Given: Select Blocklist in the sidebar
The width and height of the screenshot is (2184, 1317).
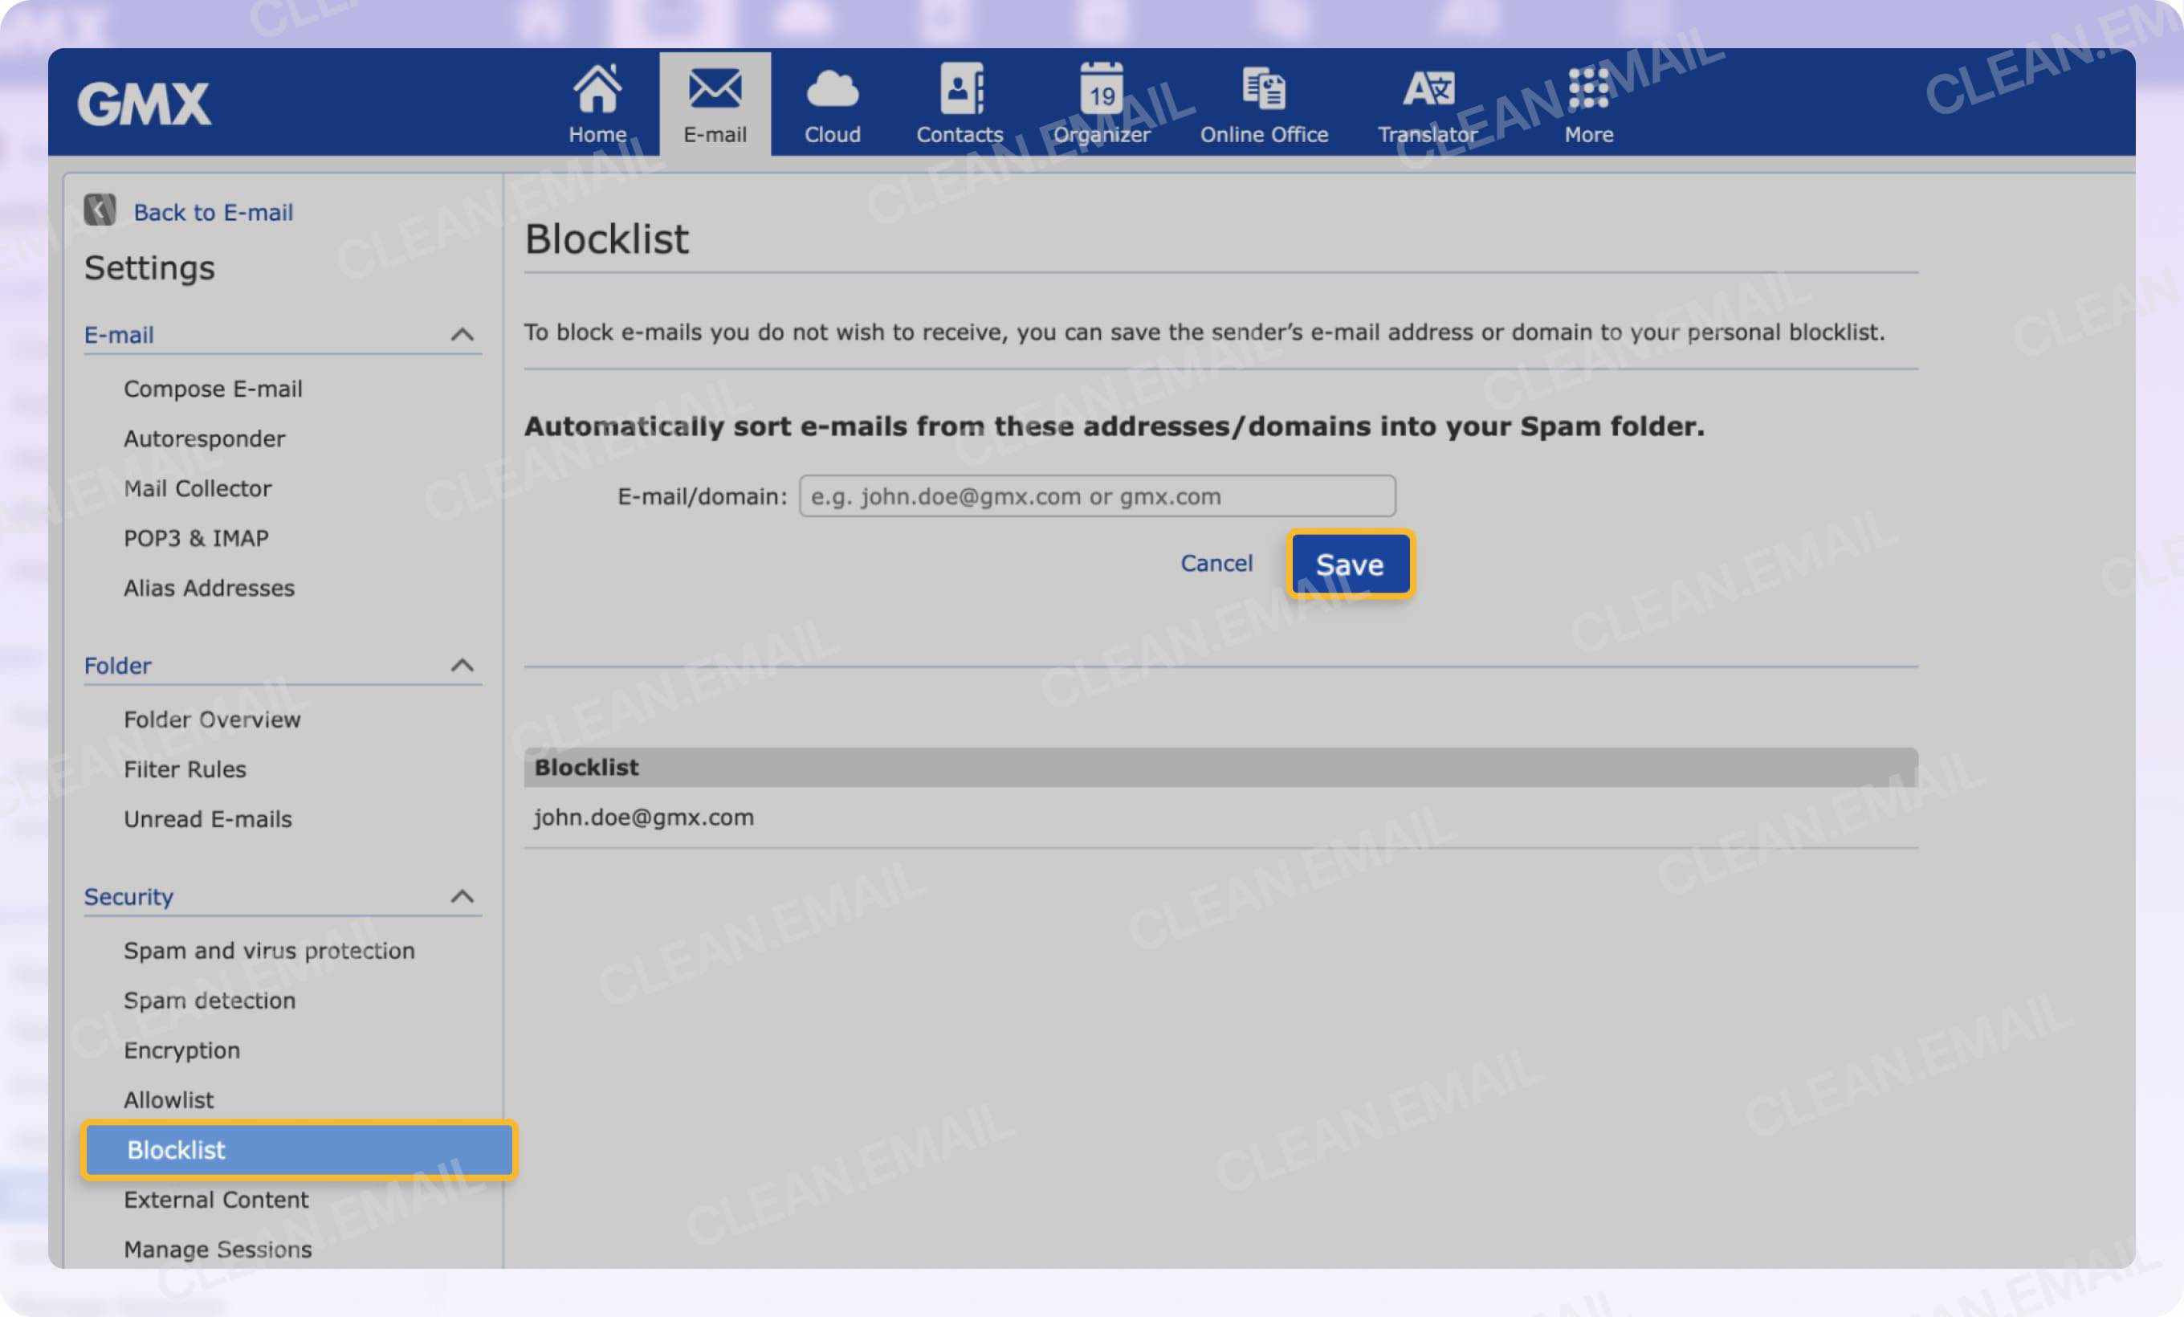Looking at the screenshot, I should pos(298,1151).
